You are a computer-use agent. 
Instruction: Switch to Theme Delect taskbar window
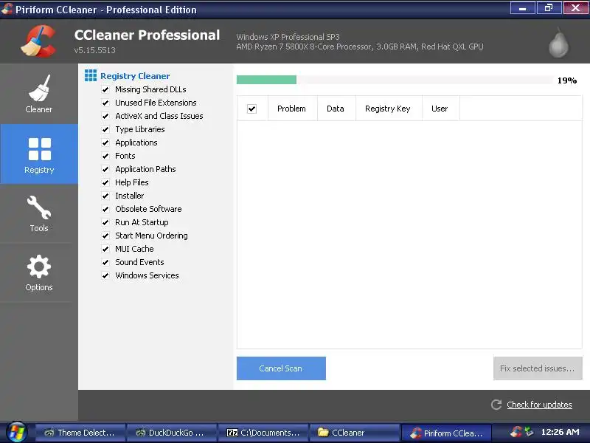(80, 433)
